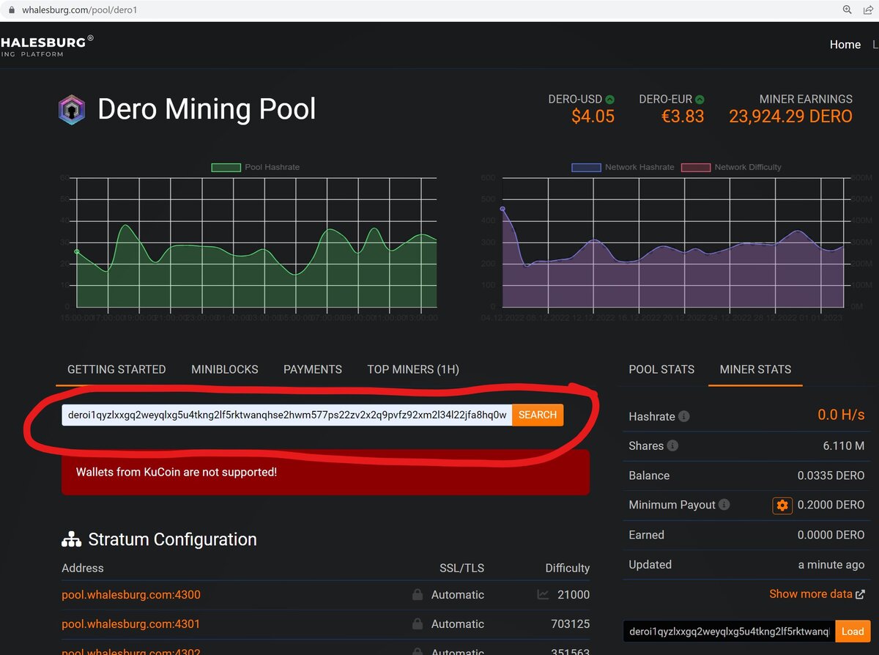
Task: Click the DERO-USD green arrow icon
Action: (x=610, y=99)
